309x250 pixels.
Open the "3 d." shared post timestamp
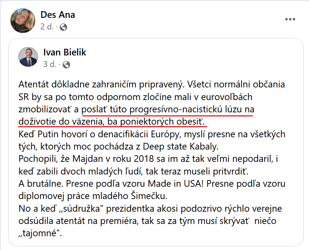point(50,64)
